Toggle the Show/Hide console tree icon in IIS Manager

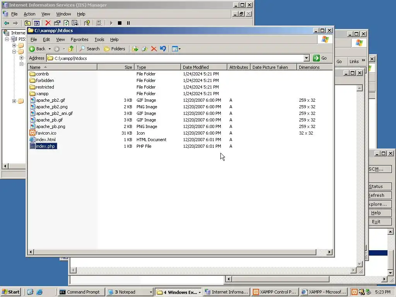[x=37, y=23]
